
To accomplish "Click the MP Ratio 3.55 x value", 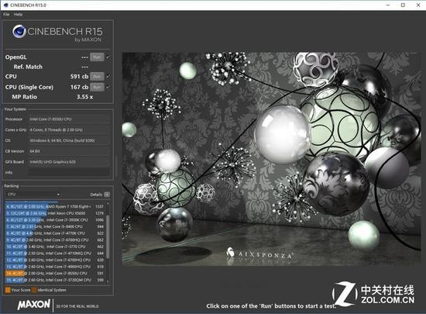I will tap(84, 97).
